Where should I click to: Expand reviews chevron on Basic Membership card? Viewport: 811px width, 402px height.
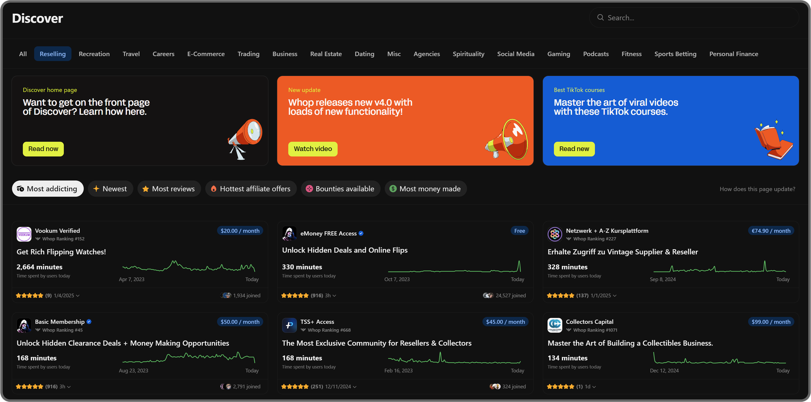(x=69, y=387)
